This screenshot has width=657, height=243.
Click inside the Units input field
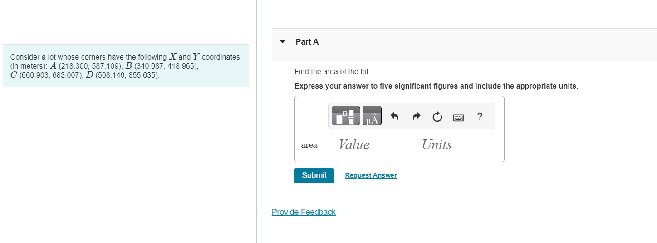tap(452, 144)
